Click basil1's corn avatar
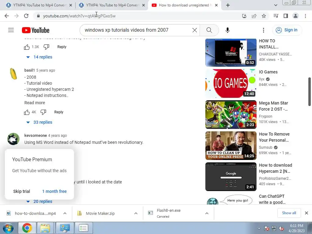Viewport: 312px width, 234px height. [x=13, y=74]
